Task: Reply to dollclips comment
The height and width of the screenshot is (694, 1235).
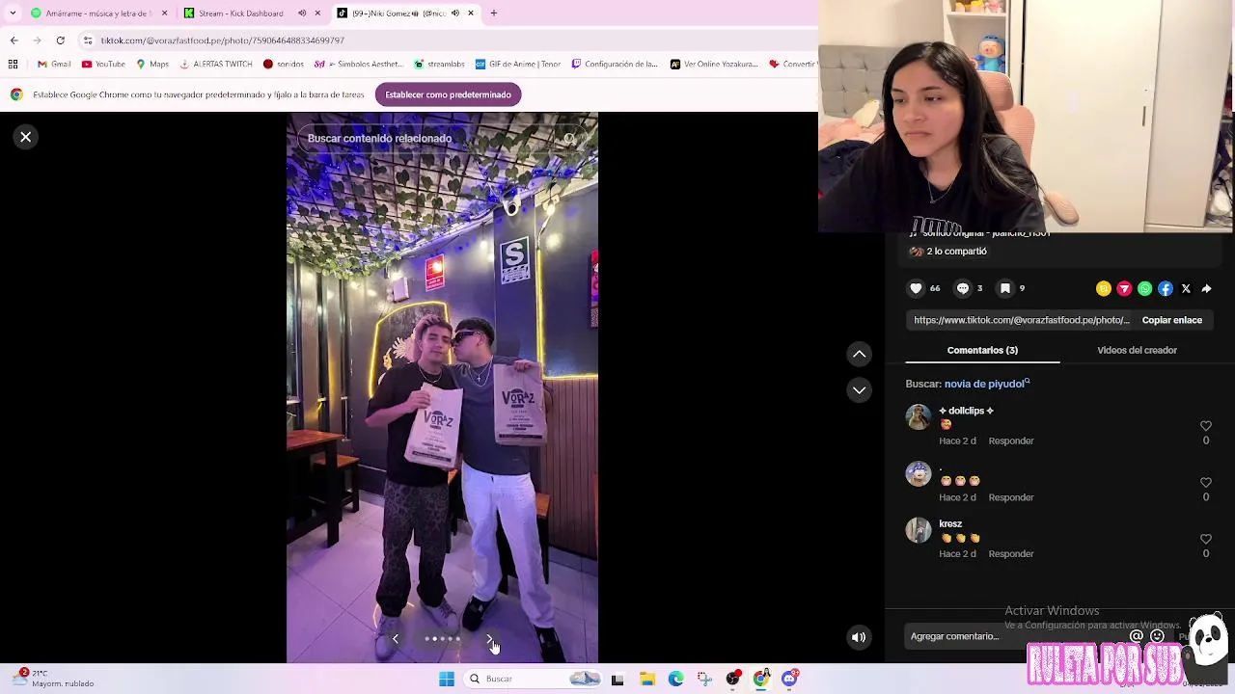Action: click(1010, 440)
